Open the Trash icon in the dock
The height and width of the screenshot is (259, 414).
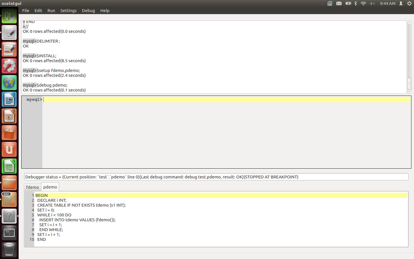(x=9, y=250)
